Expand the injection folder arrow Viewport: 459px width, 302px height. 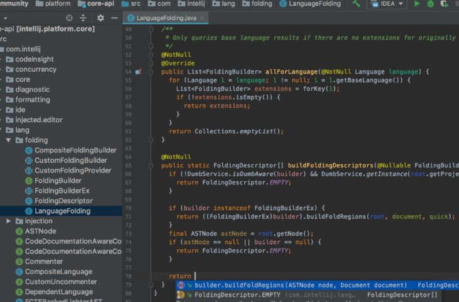coord(9,221)
